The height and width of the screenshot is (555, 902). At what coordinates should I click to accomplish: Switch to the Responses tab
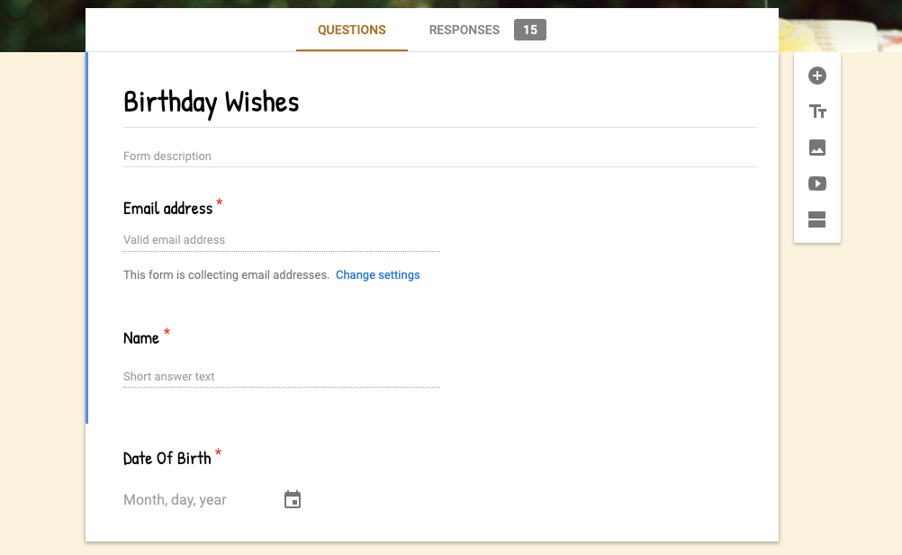pos(464,30)
